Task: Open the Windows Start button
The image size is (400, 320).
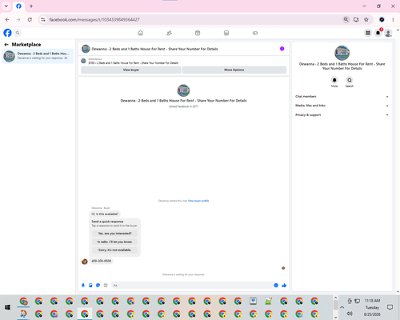Action: pyautogui.click(x=7, y=307)
